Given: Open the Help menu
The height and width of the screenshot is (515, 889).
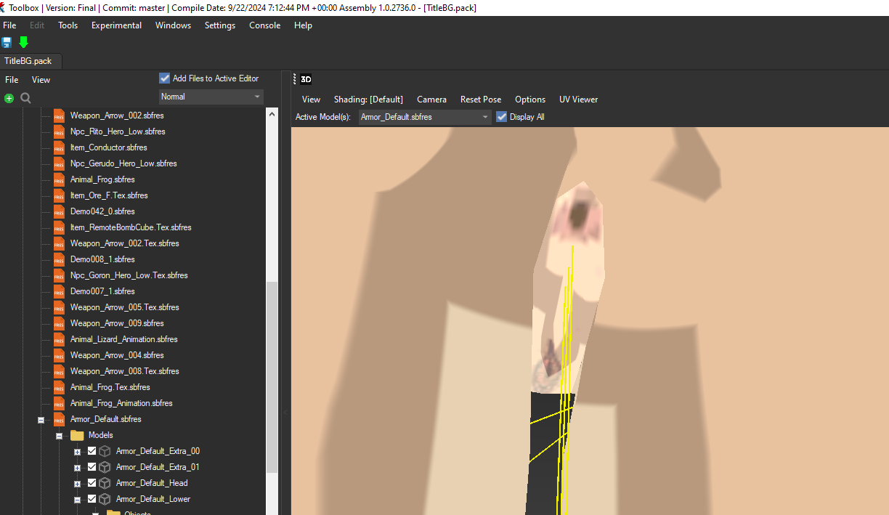Looking at the screenshot, I should (x=303, y=25).
